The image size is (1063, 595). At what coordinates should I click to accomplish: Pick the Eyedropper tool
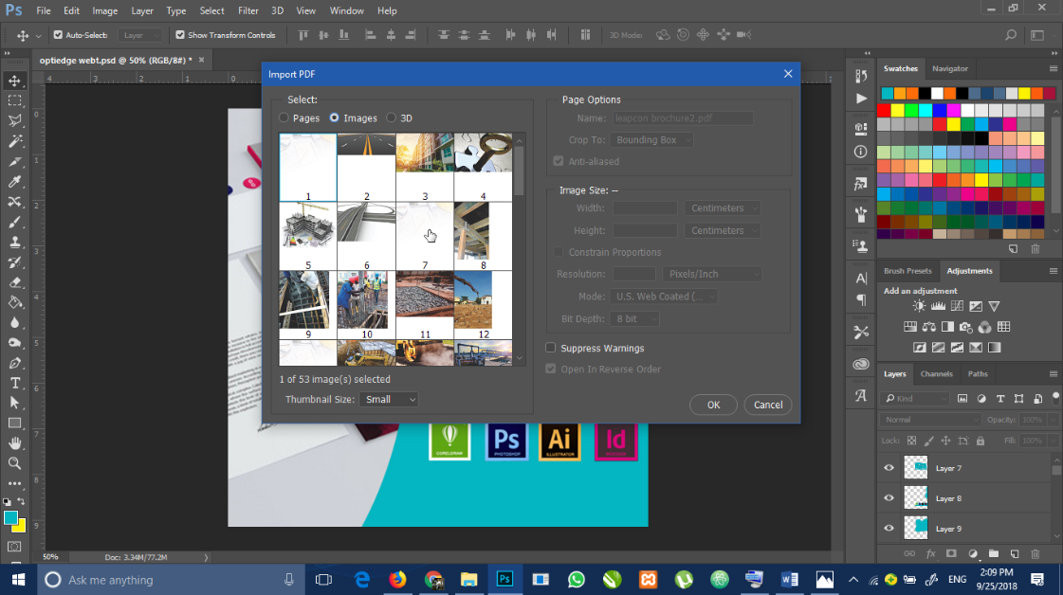[x=14, y=182]
